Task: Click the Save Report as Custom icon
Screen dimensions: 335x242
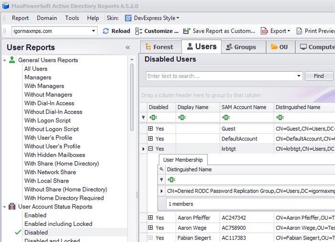Action: click(x=187, y=31)
